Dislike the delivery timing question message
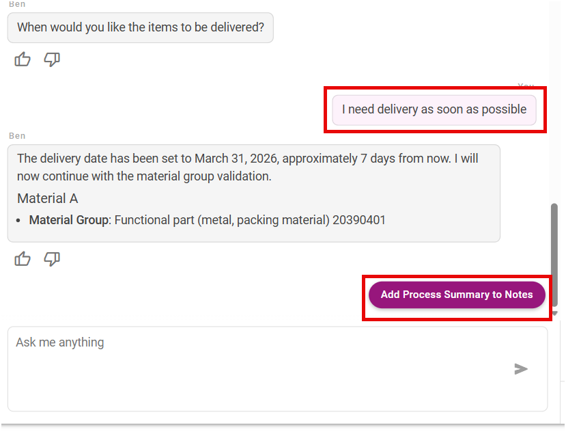The image size is (566, 434). tap(52, 60)
